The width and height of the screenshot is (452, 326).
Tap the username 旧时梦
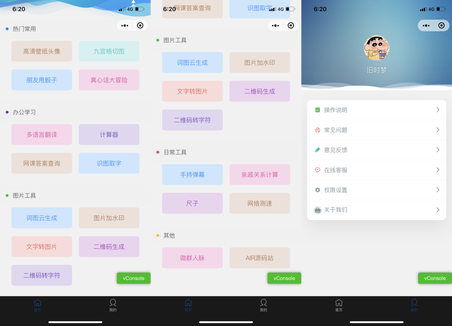coord(376,70)
